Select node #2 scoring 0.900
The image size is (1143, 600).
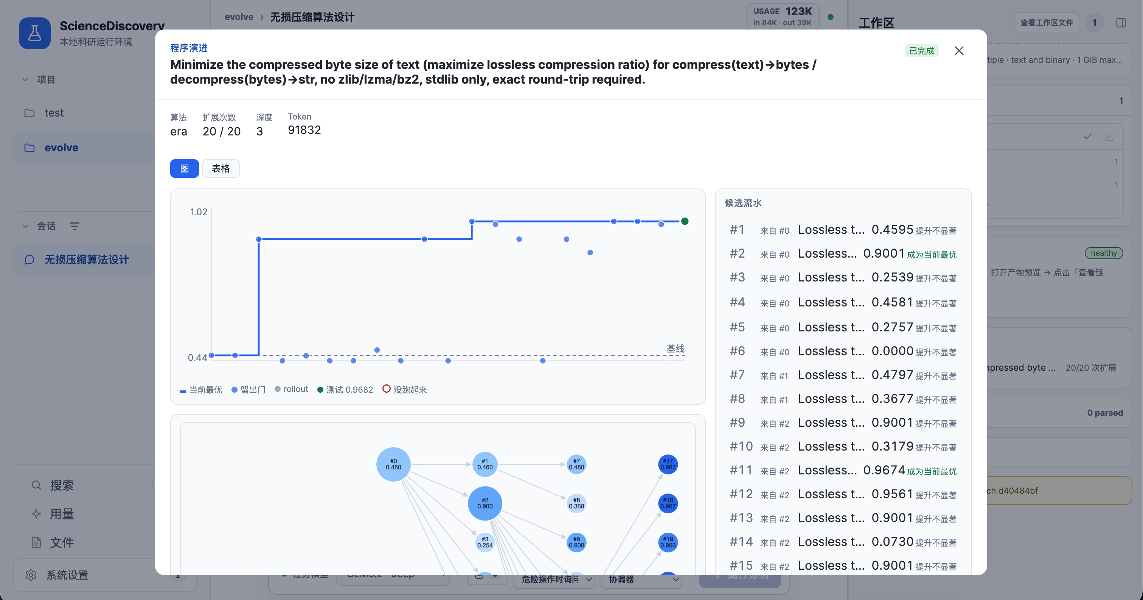coord(485,503)
